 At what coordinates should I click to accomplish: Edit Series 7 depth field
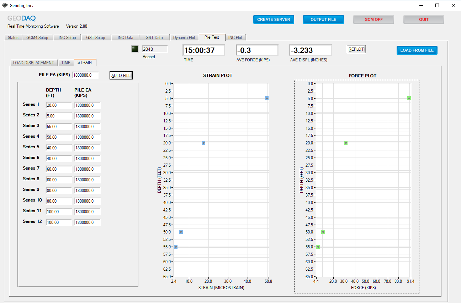[59, 169]
